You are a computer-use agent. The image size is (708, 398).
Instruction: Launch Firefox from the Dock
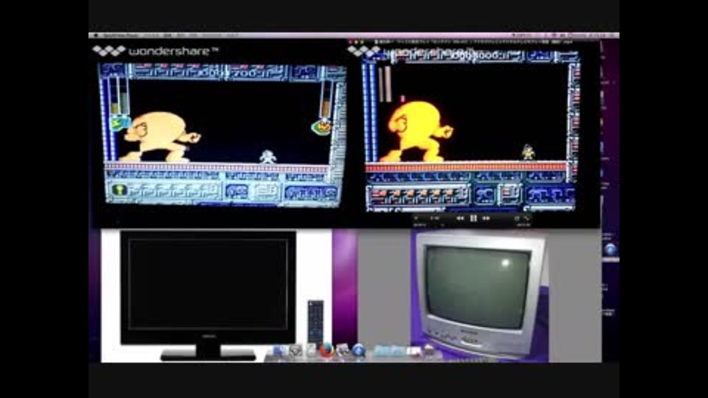pyautogui.click(x=327, y=351)
